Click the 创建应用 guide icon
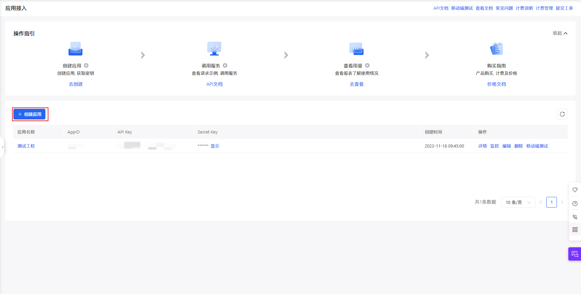The width and height of the screenshot is (581, 294). pyautogui.click(x=75, y=49)
